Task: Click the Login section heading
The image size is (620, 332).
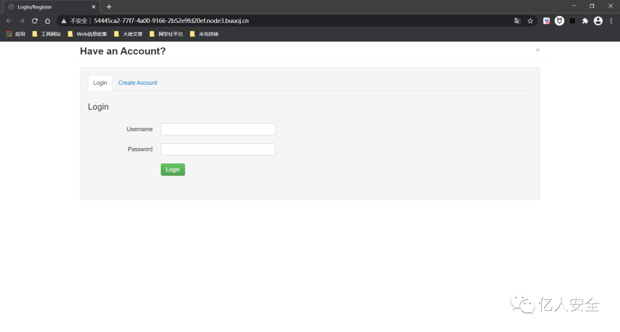Action: pyautogui.click(x=98, y=107)
